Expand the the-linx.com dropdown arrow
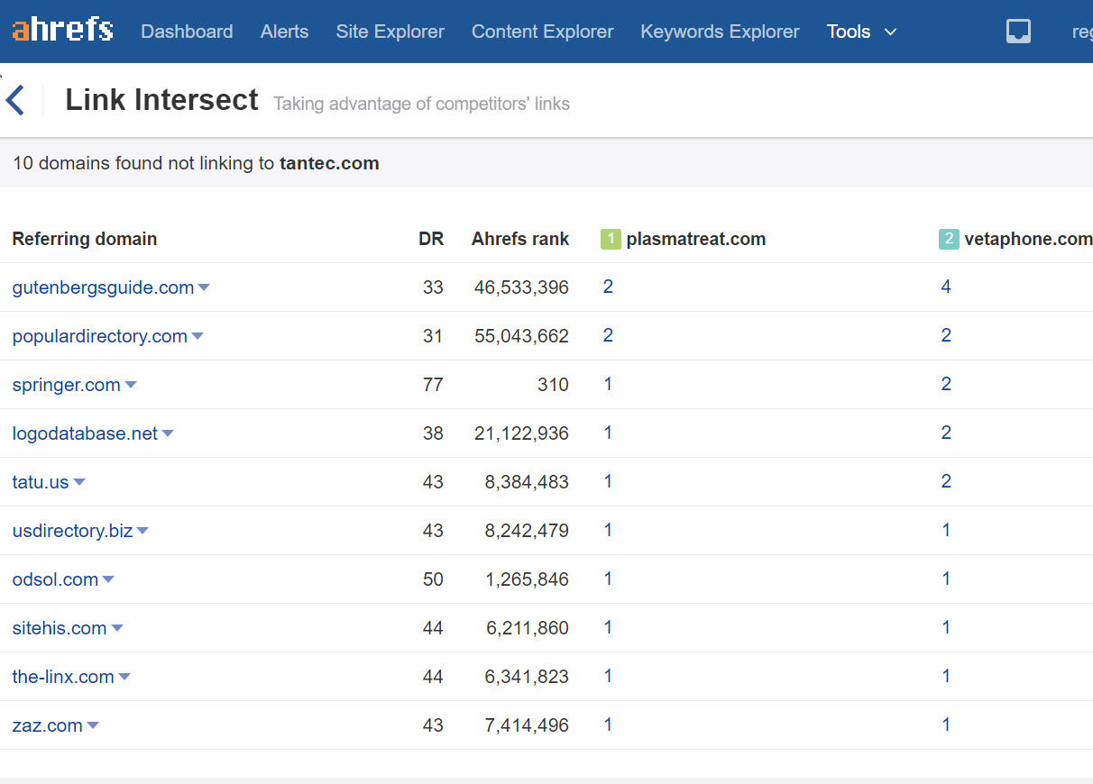This screenshot has height=784, width=1093. pos(124,677)
